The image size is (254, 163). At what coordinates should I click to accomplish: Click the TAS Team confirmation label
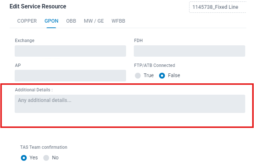pyautogui.click(x=44, y=147)
